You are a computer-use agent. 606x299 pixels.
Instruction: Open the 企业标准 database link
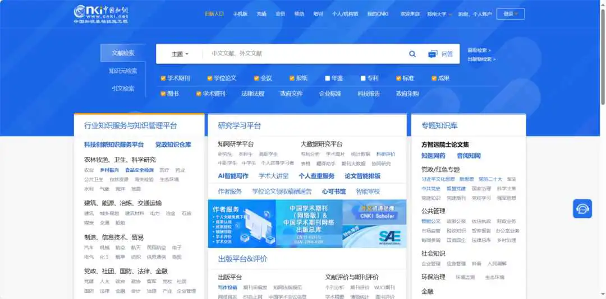(330, 94)
